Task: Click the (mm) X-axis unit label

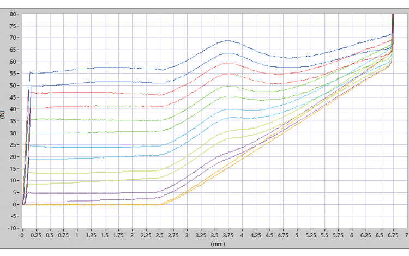Action: point(218,244)
